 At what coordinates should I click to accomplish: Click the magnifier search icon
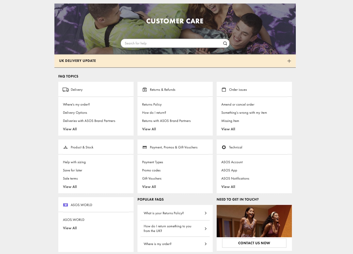225,43
